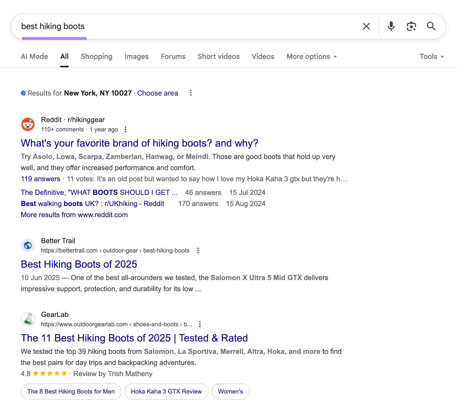
Task: Open the Tools dropdown
Action: pyautogui.click(x=432, y=56)
